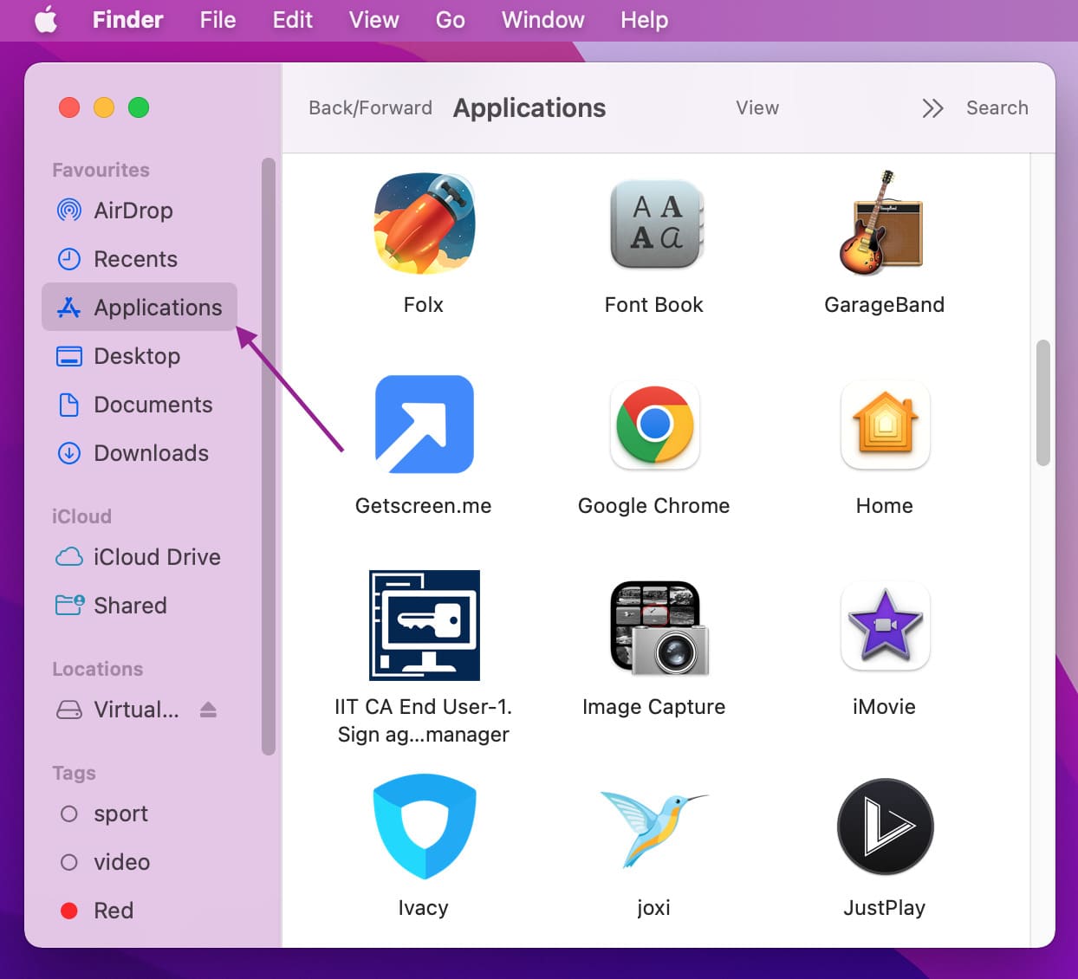This screenshot has height=979, width=1078.
Task: Click the AirDrop sidebar icon
Action: pos(69,210)
